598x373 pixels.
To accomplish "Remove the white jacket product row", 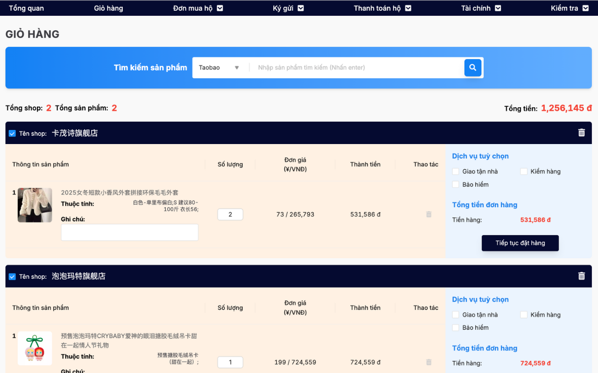I will [428, 214].
